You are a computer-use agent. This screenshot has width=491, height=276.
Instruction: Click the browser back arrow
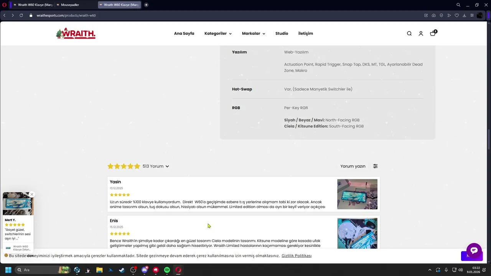(x=4, y=15)
